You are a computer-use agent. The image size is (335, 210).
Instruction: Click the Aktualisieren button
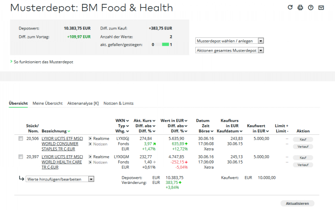tap(297, 203)
